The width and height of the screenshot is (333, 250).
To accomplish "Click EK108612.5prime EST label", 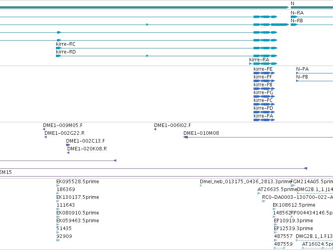I will point(294,205).
